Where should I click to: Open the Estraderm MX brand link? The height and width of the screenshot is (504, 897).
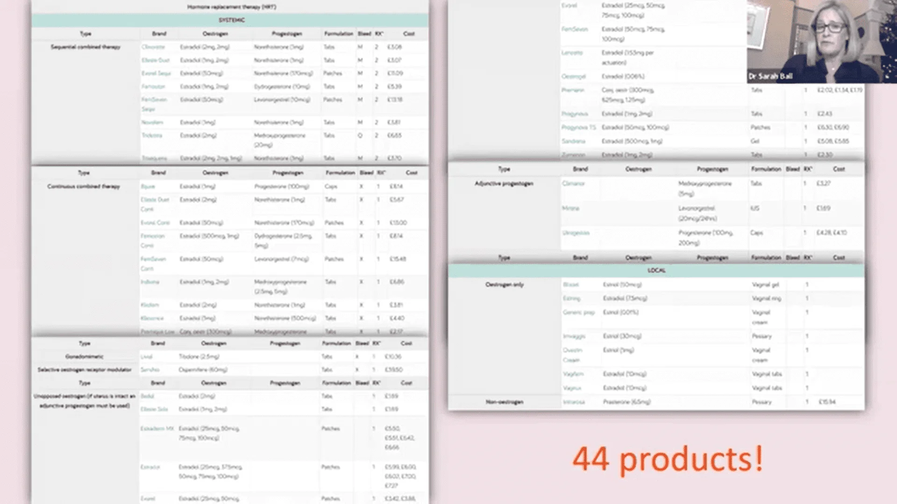157,428
